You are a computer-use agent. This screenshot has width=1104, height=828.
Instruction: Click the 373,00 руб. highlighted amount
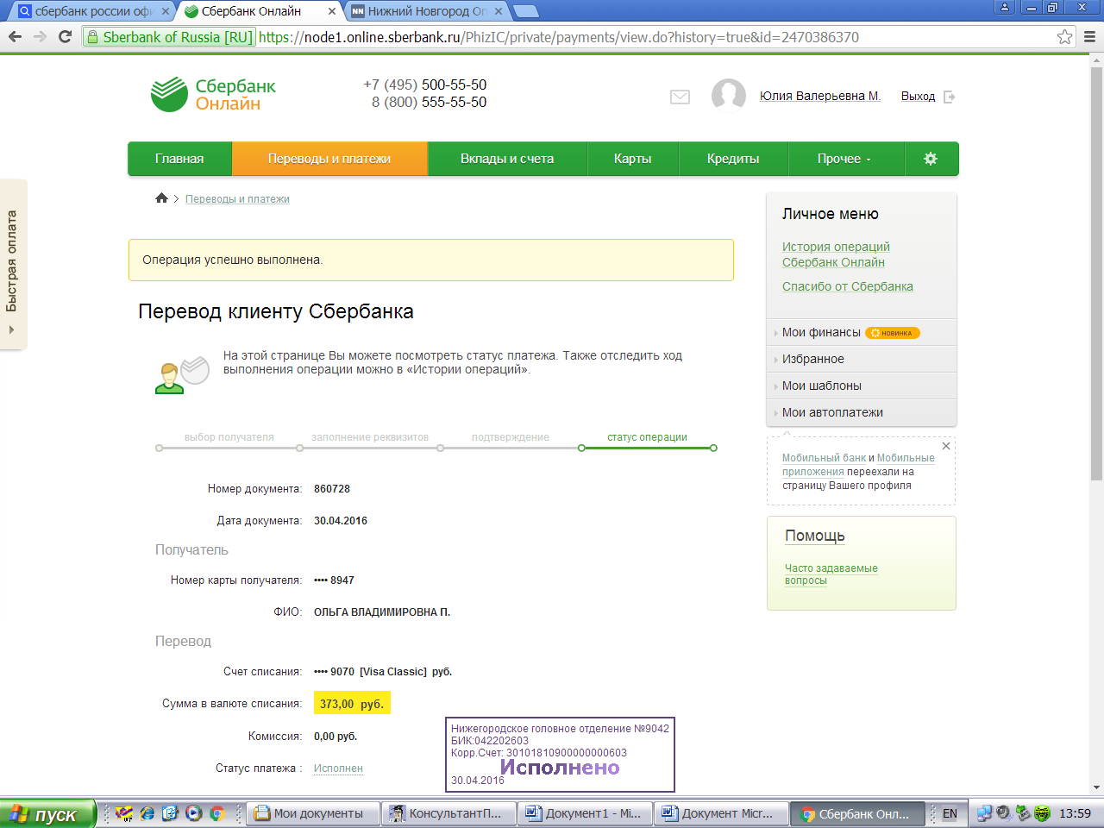coord(352,704)
